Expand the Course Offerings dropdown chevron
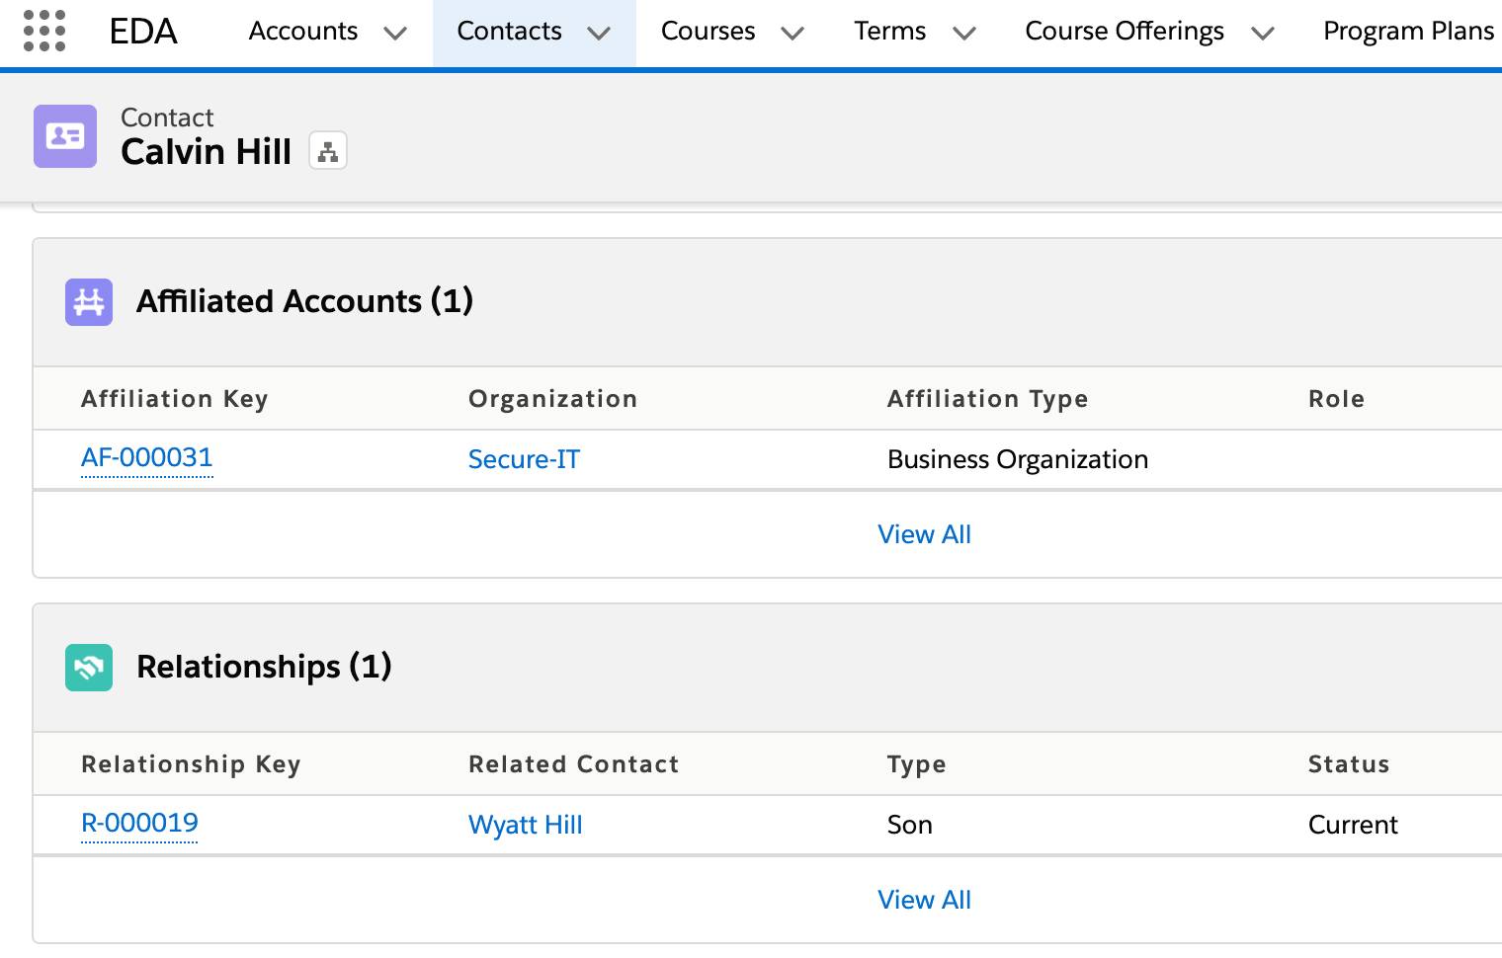Image resolution: width=1502 pixels, height=958 pixels. coord(1262,33)
